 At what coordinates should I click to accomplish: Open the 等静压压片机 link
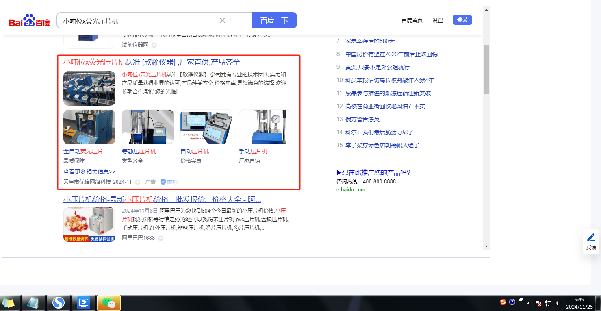(139, 151)
